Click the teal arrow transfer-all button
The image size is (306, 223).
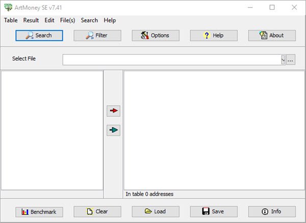click(x=113, y=130)
